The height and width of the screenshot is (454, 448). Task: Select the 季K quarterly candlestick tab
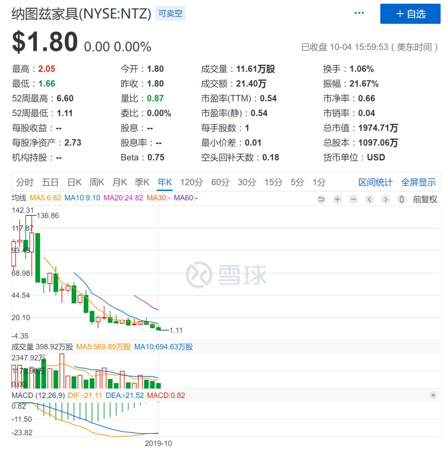(142, 182)
